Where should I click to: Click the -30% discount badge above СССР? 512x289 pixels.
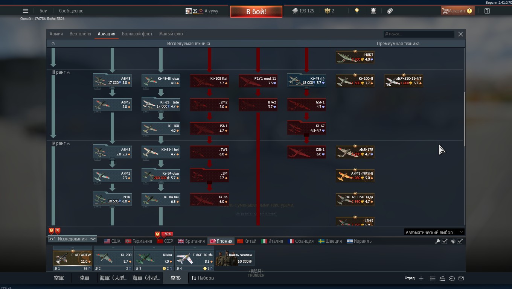167,234
